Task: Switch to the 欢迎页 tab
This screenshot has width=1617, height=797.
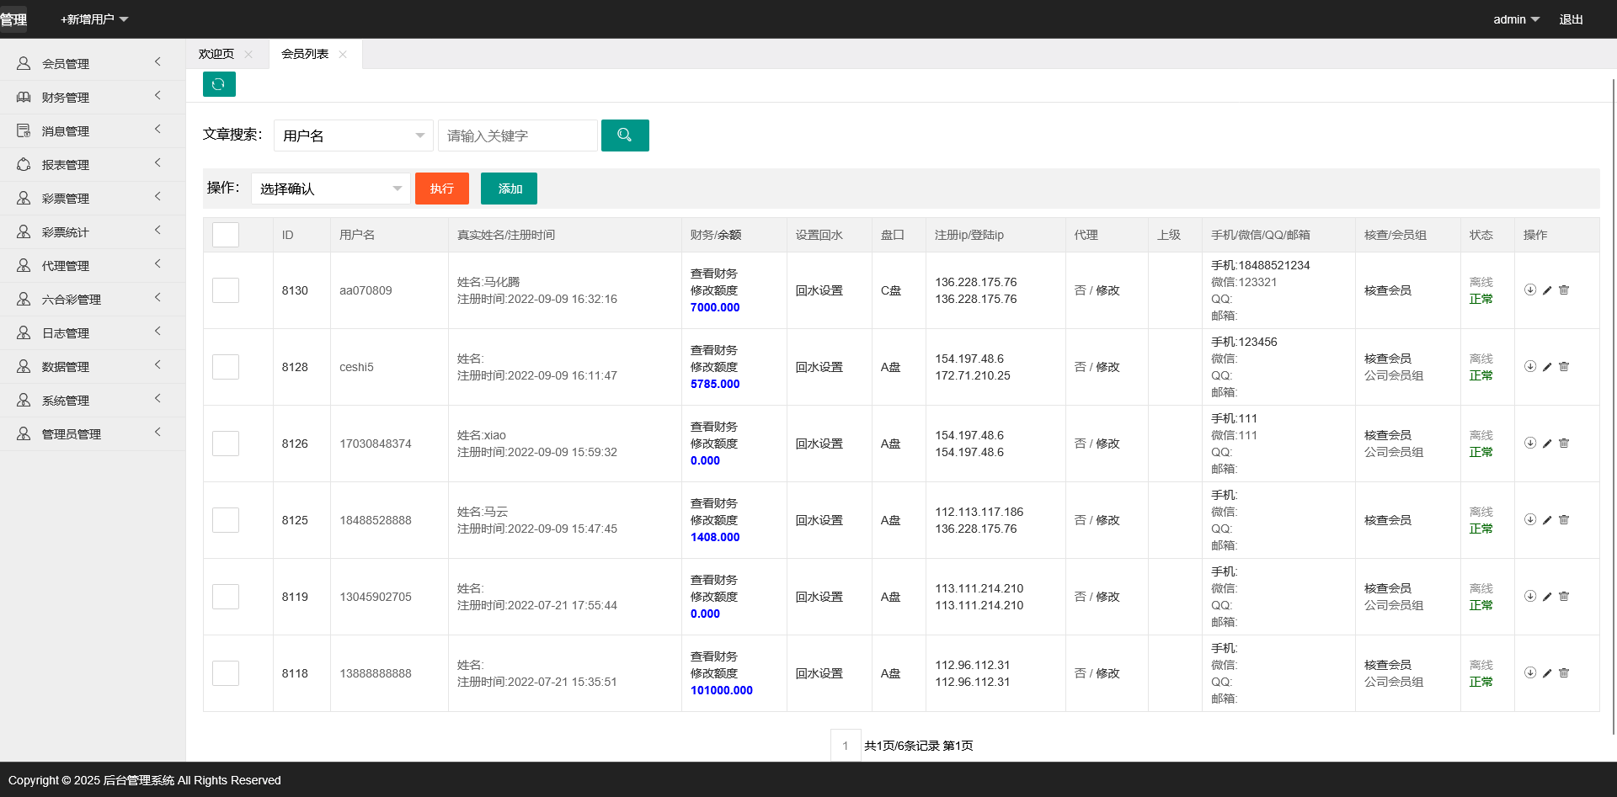Action: coord(217,53)
